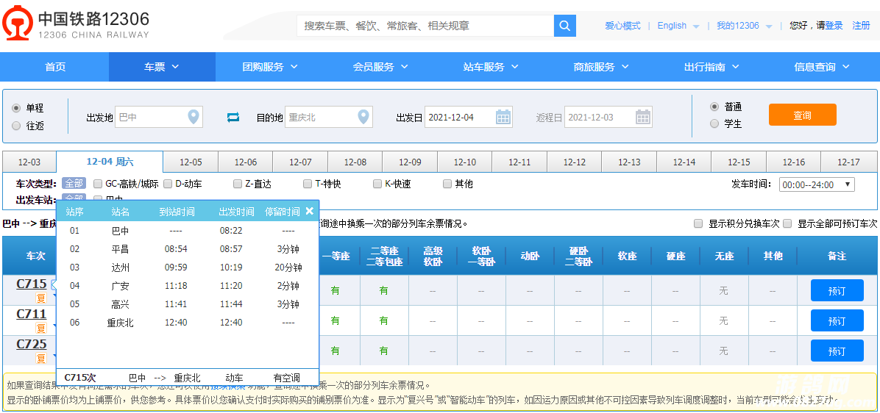
Task: Click the destination station location pin icon
Action: (363, 117)
